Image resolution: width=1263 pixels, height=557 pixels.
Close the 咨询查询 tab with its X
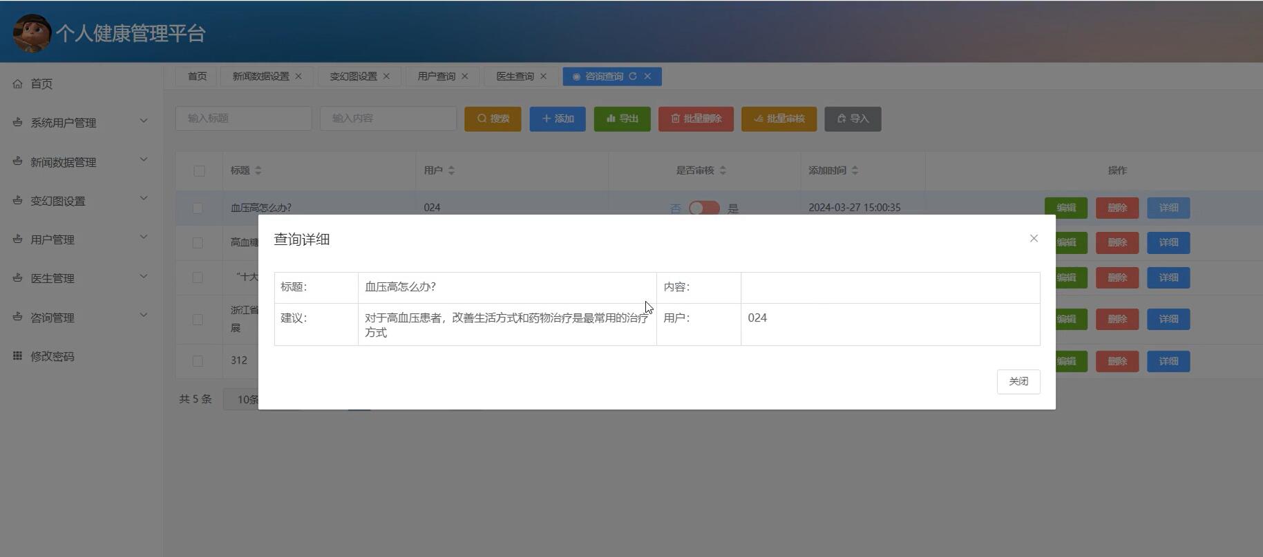[647, 77]
